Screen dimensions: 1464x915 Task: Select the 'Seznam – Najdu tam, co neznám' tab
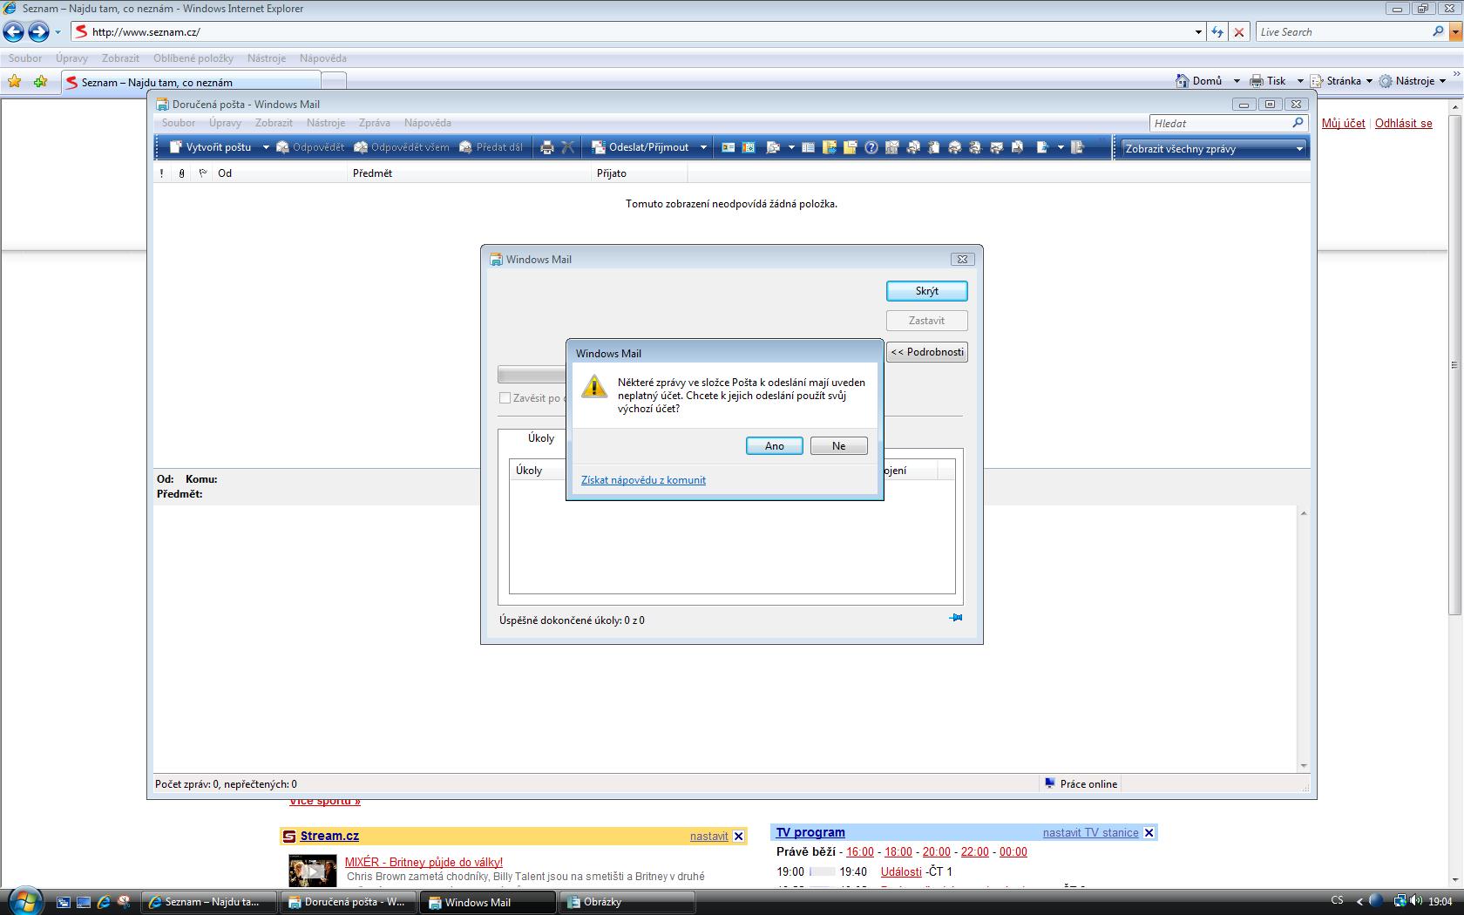(x=191, y=82)
